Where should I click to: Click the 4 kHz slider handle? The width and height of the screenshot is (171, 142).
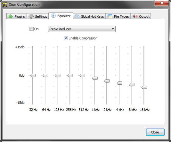119,83
